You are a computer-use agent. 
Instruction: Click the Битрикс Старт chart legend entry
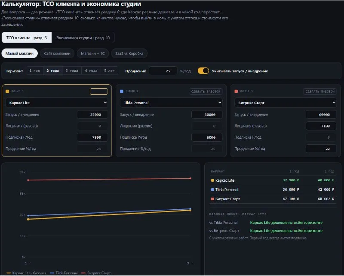[96, 273]
